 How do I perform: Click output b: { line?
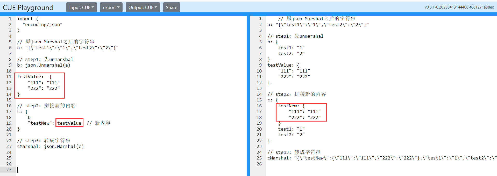273,42
